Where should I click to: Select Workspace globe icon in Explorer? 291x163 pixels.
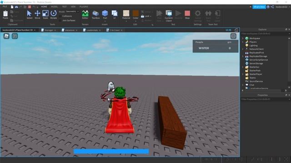[x=247, y=38]
